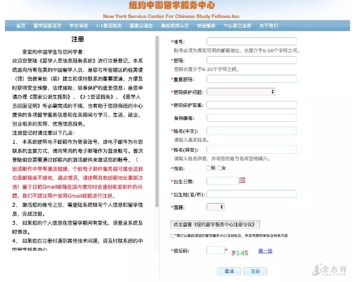Image resolution: width=352 pixels, height=282 pixels.
Task: Click the 注册 submit button
Action: point(255,271)
